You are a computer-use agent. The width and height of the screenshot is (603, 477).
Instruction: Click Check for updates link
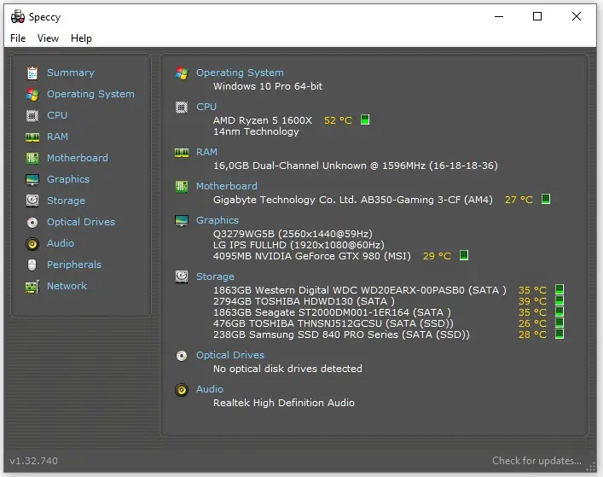click(536, 461)
